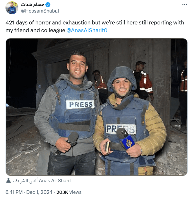Open the display name حسام شبات profile
189x198 pixels.
[x=33, y=5]
